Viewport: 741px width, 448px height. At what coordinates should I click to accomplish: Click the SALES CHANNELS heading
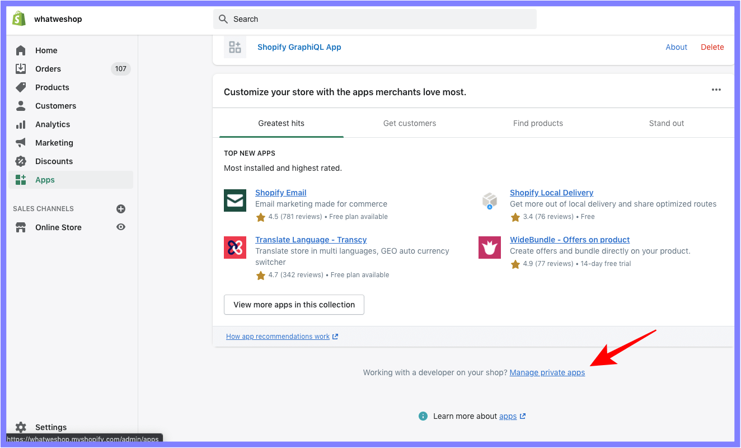pos(43,209)
